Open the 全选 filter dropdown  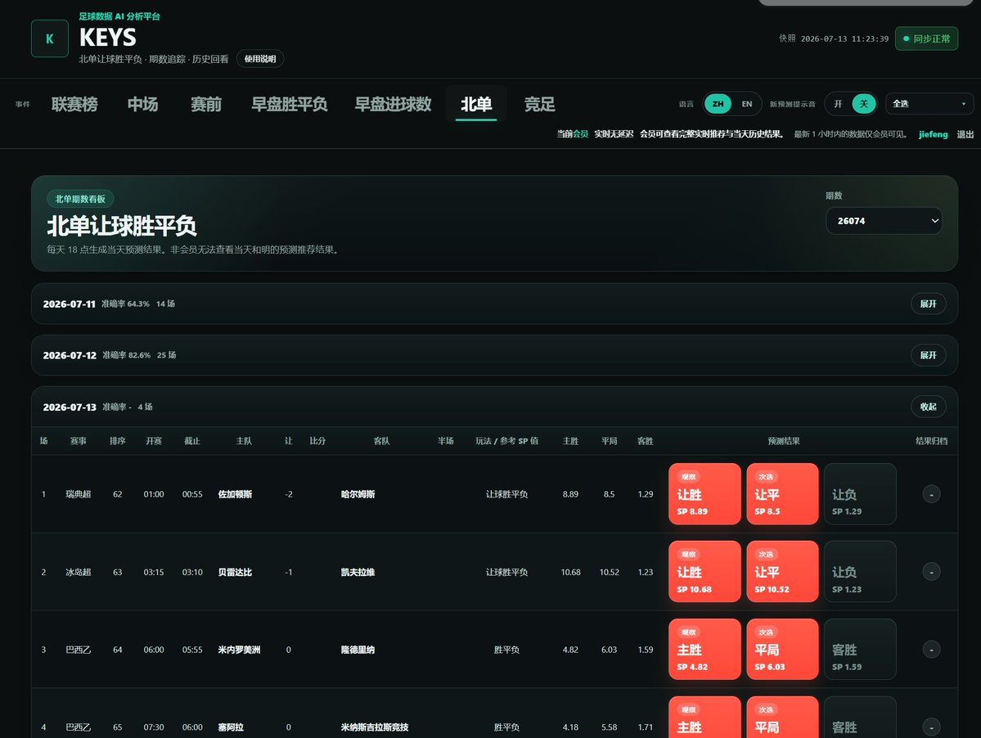929,104
